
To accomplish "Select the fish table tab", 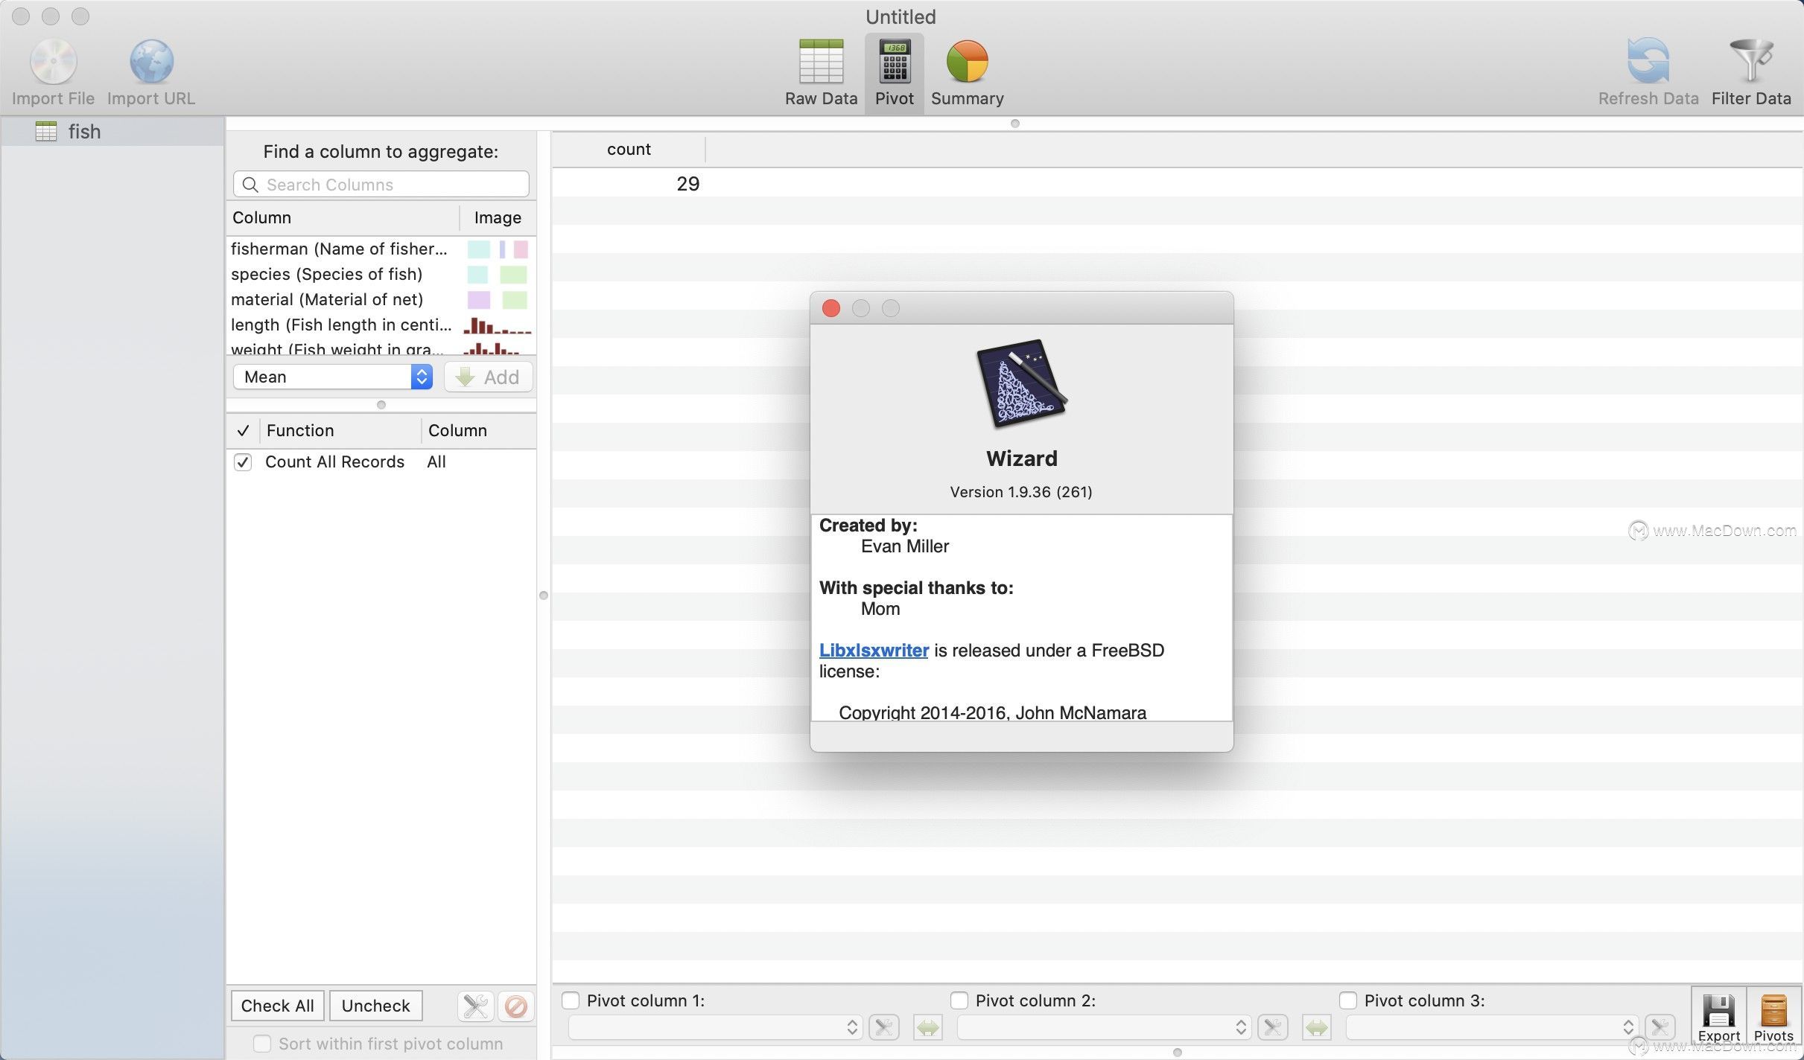I will [112, 130].
